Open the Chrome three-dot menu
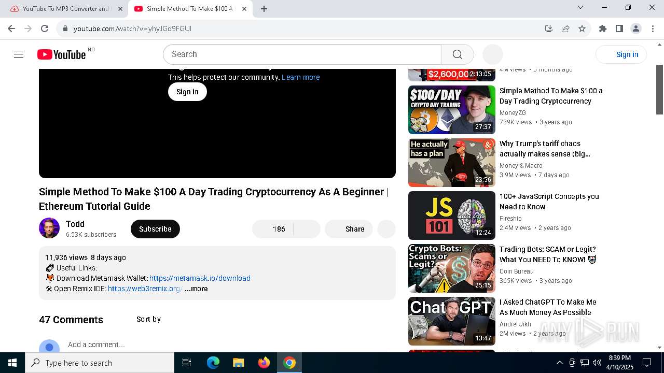The image size is (664, 373). tap(653, 28)
